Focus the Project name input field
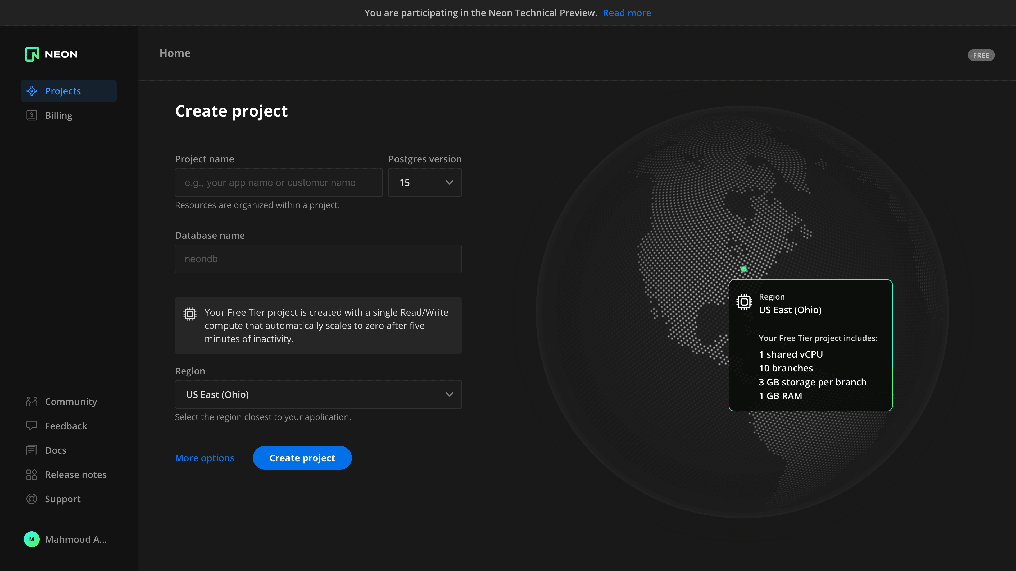 click(x=278, y=182)
